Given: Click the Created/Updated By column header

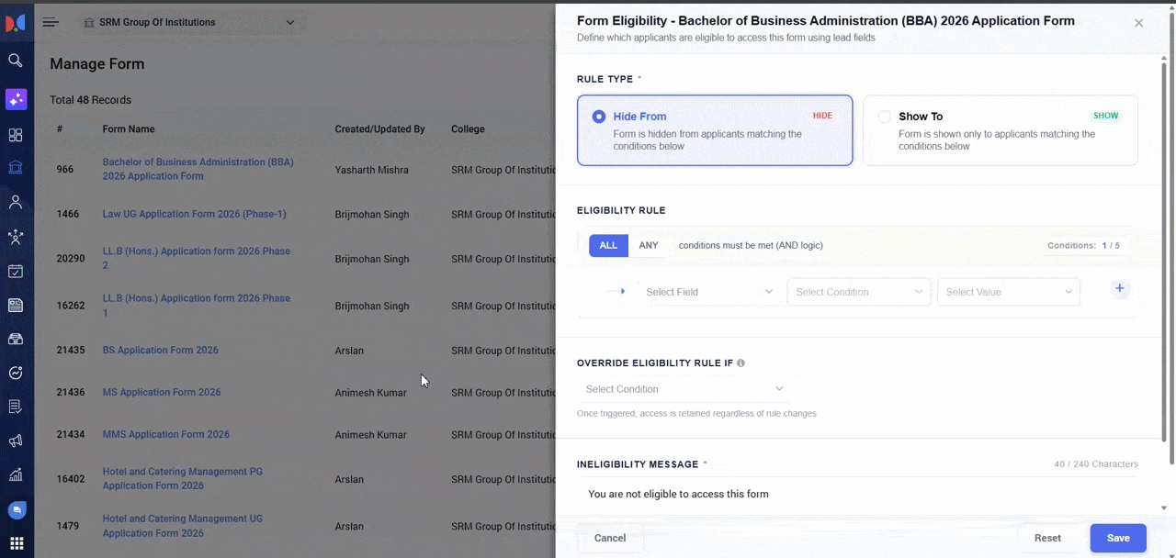Looking at the screenshot, I should click(x=379, y=129).
